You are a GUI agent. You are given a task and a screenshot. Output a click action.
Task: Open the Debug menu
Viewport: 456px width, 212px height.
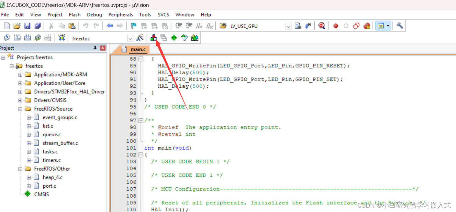click(94, 15)
